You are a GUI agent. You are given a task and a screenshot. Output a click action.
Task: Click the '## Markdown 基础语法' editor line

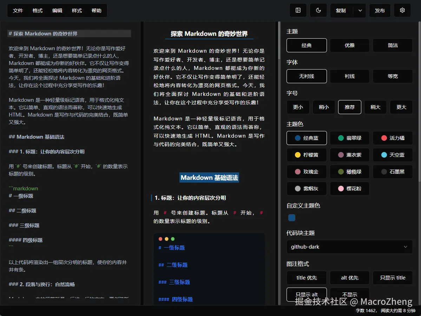coord(37,137)
